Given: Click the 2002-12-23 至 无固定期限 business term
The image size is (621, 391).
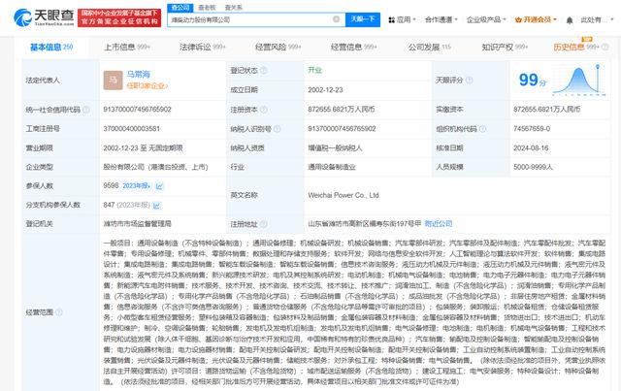Looking at the screenshot, I should click(x=143, y=148).
